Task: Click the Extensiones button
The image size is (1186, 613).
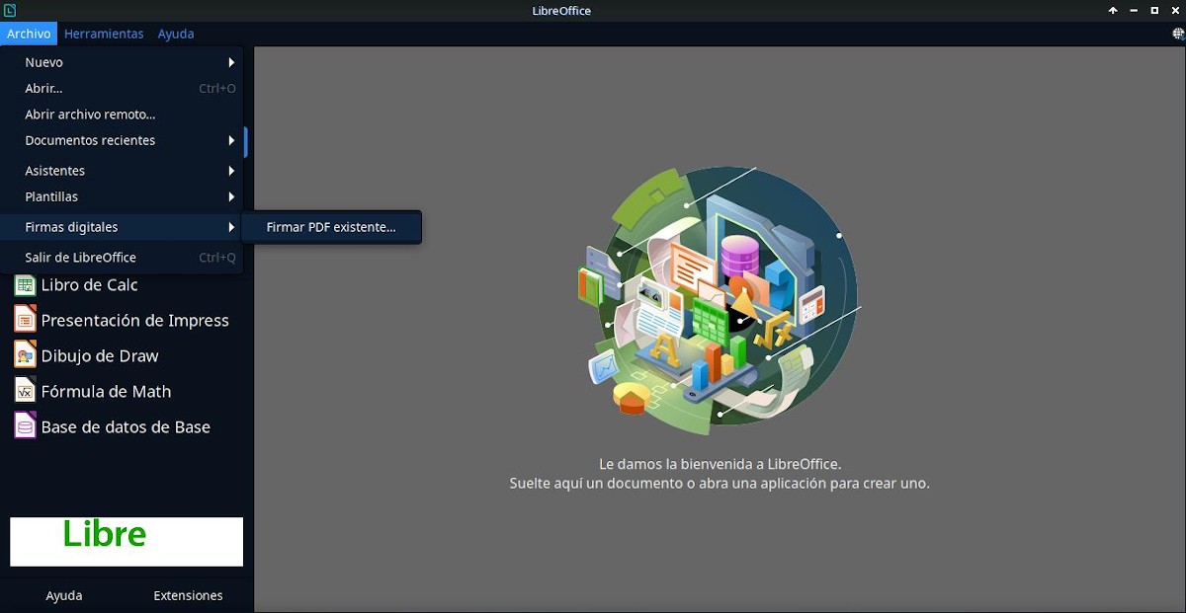Action: pyautogui.click(x=188, y=595)
